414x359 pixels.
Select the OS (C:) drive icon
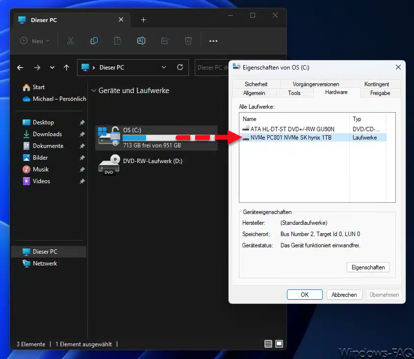109,136
